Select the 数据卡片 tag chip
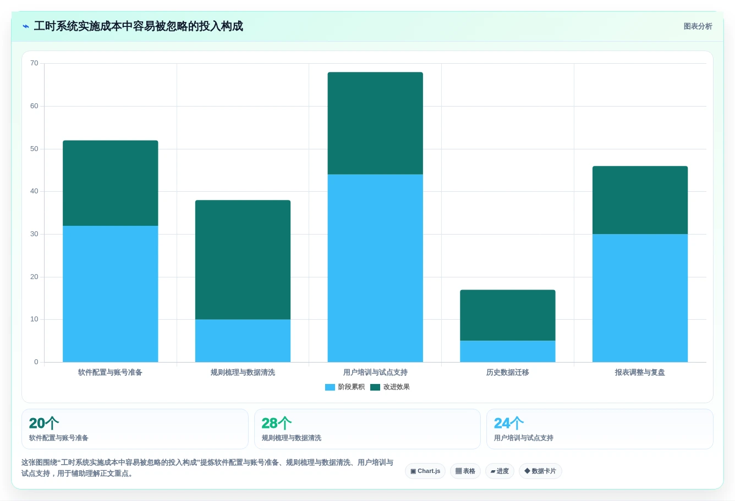This screenshot has width=735, height=501. [x=540, y=471]
